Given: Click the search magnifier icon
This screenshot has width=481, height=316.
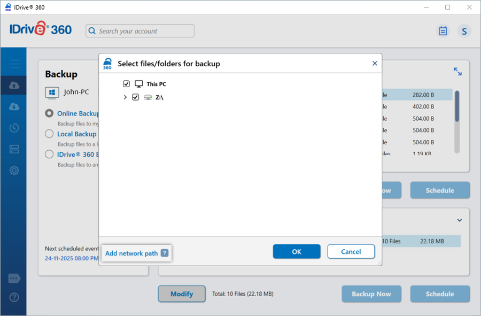Looking at the screenshot, I should [92, 31].
